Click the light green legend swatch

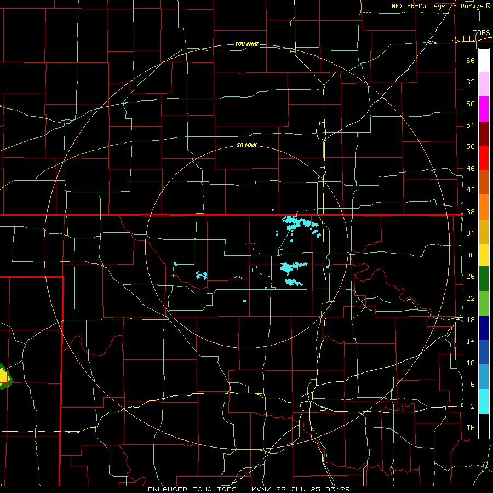point(484,303)
